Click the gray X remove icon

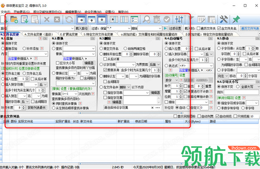click(47, 19)
